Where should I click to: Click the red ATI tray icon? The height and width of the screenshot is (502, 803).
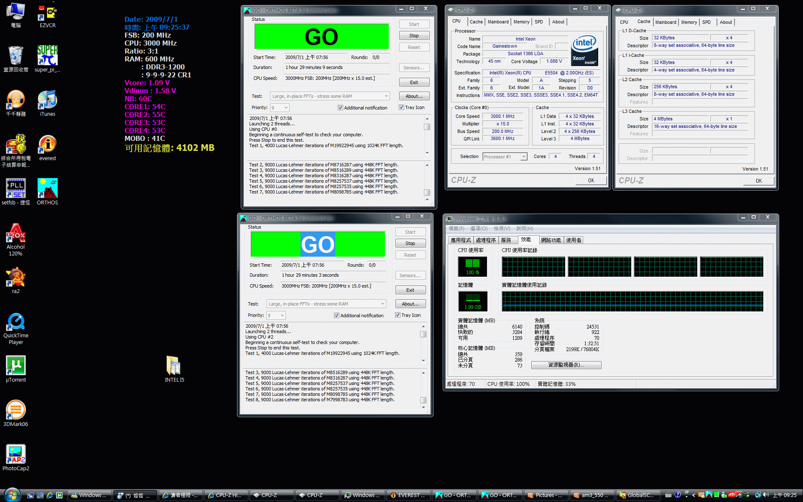[732, 495]
